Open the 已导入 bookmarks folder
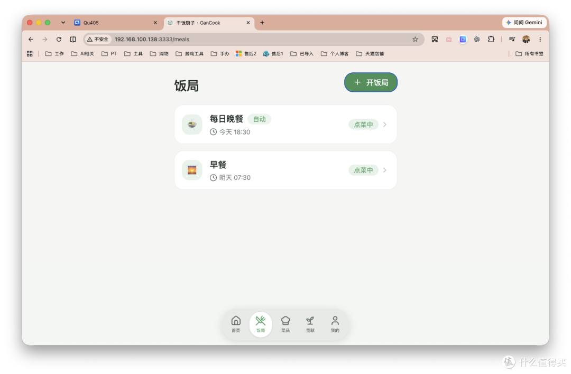 [302, 54]
